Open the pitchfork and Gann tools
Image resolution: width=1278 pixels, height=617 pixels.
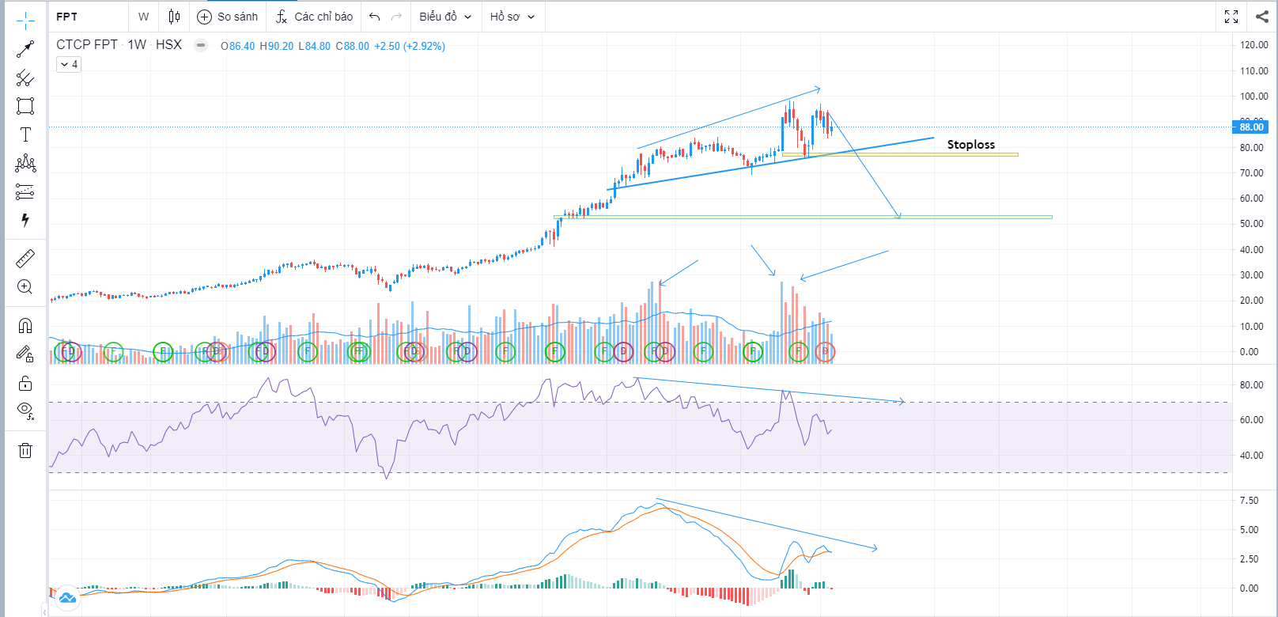tap(25, 78)
